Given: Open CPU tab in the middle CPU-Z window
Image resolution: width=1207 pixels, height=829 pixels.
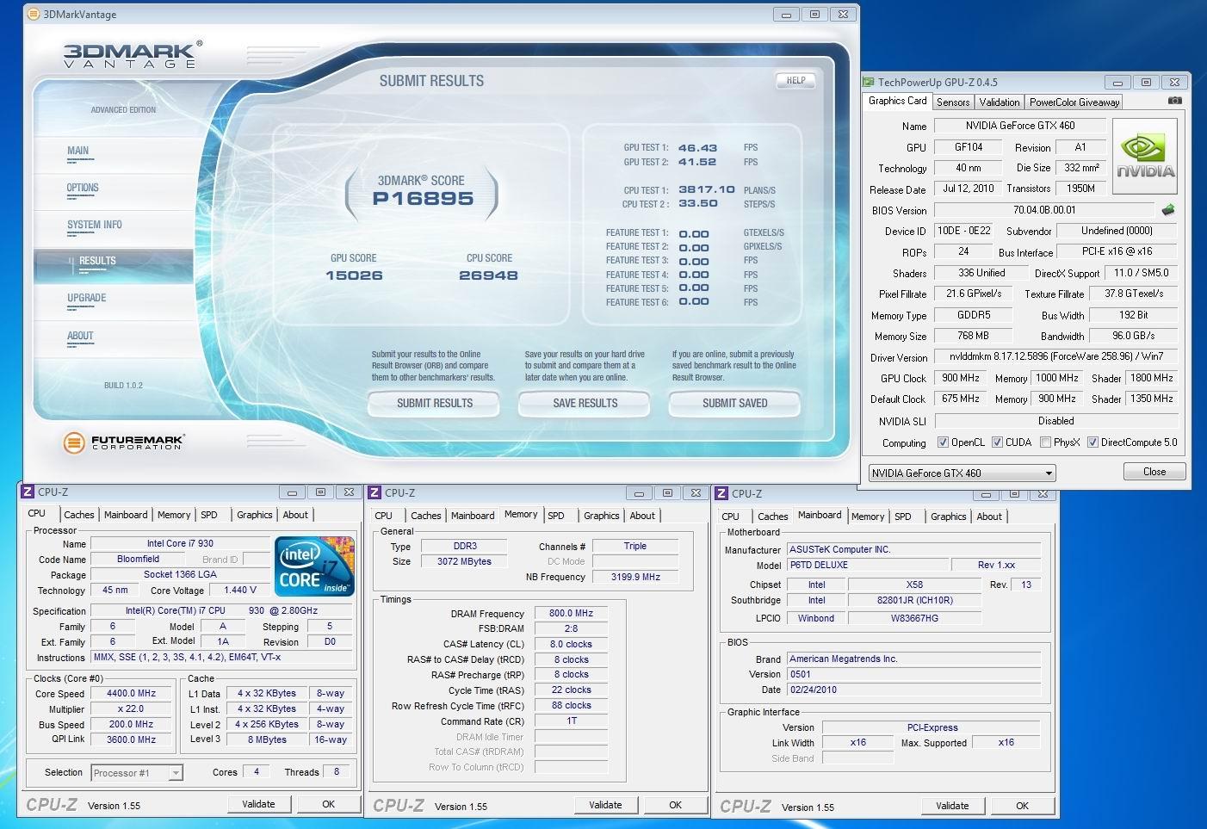Looking at the screenshot, I should [384, 516].
